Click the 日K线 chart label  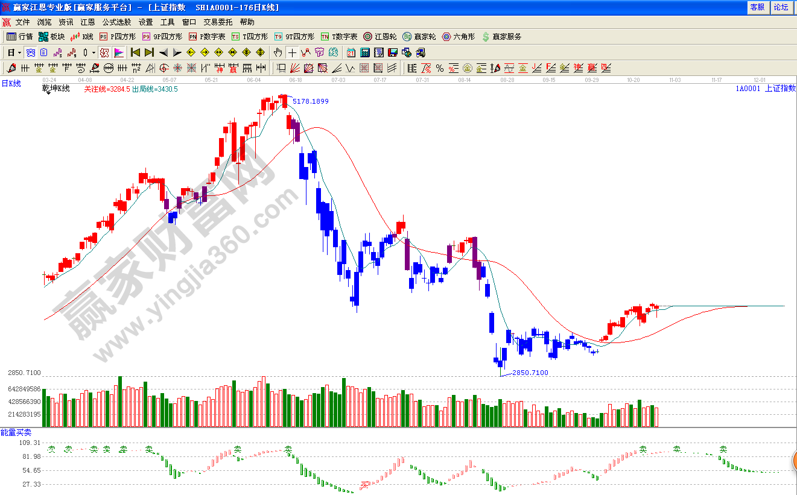pos(11,84)
